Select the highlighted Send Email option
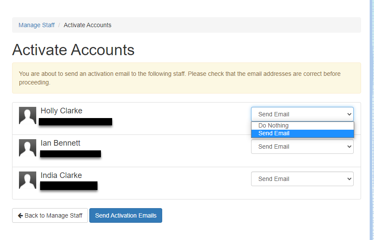The image size is (374, 240). pyautogui.click(x=274, y=134)
